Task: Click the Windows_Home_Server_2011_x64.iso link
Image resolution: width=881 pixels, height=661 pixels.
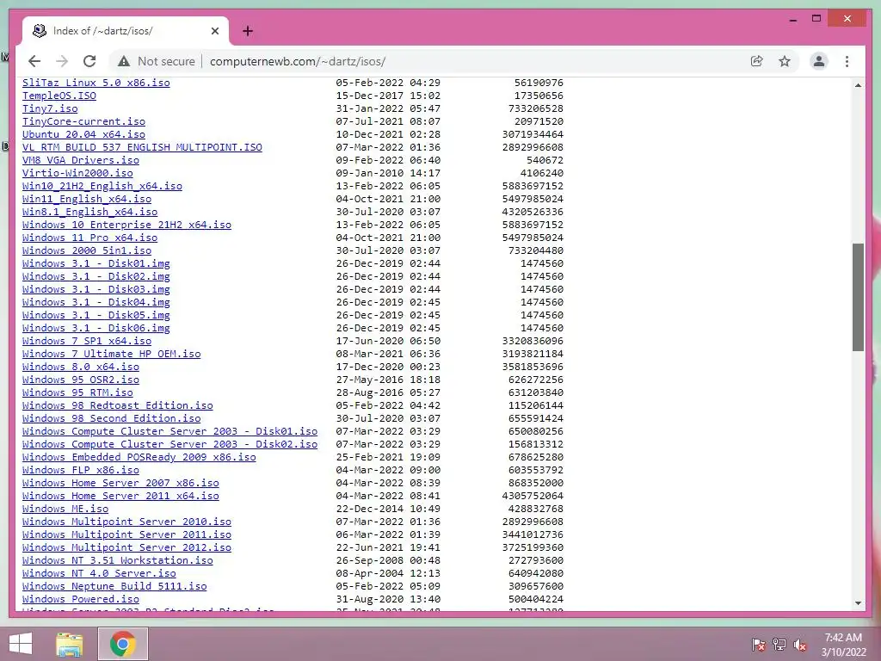Action: 120,497
